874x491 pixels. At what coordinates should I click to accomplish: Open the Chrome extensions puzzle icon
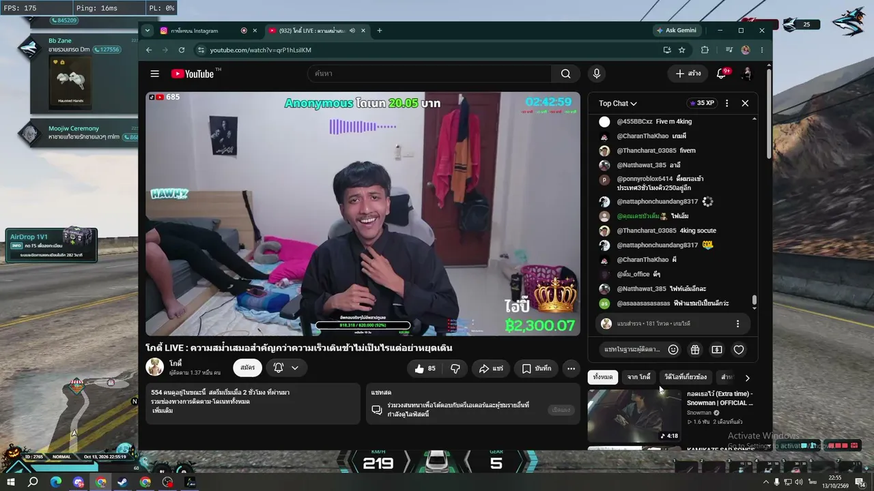tap(705, 50)
